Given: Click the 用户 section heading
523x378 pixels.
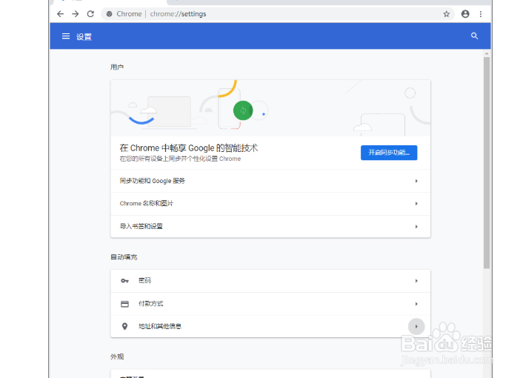Looking at the screenshot, I should click(x=117, y=67).
